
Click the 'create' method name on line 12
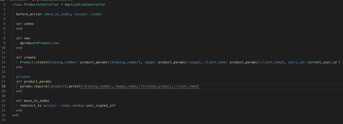pos(30,57)
